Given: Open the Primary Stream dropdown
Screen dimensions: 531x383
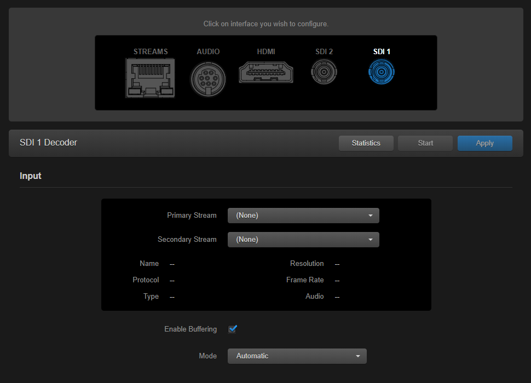Looking at the screenshot, I should point(303,215).
